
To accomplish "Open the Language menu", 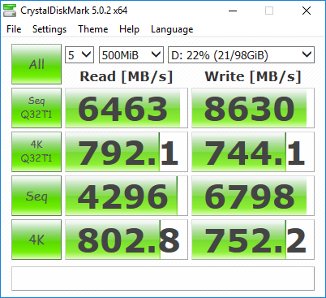I will coord(172,29).
